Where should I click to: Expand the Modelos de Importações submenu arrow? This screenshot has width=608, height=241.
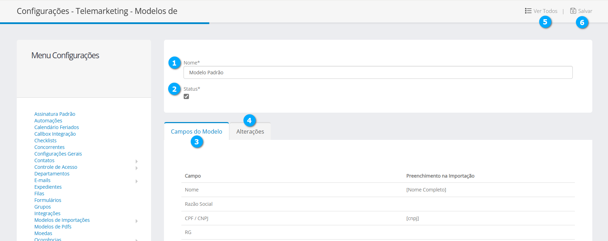(x=136, y=221)
